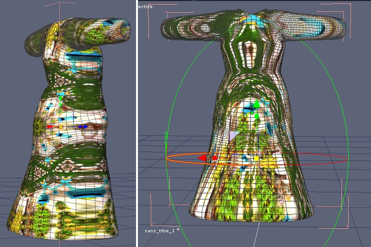Image resolution: width=371 pixels, height=247 pixels.
Task: Click the yellow center gizmo square in right viewport
Action: point(256,158)
